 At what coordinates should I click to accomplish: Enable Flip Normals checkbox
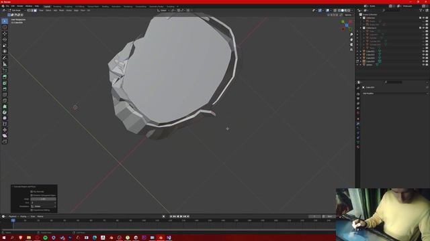[32, 191]
